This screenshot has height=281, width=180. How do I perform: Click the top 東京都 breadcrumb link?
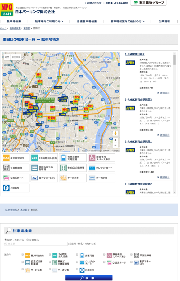27,28
